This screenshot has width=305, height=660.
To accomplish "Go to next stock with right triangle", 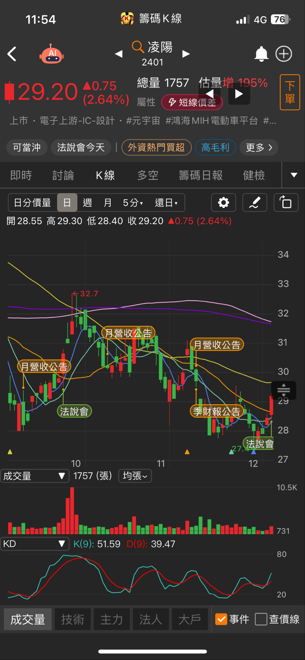I will [x=186, y=54].
